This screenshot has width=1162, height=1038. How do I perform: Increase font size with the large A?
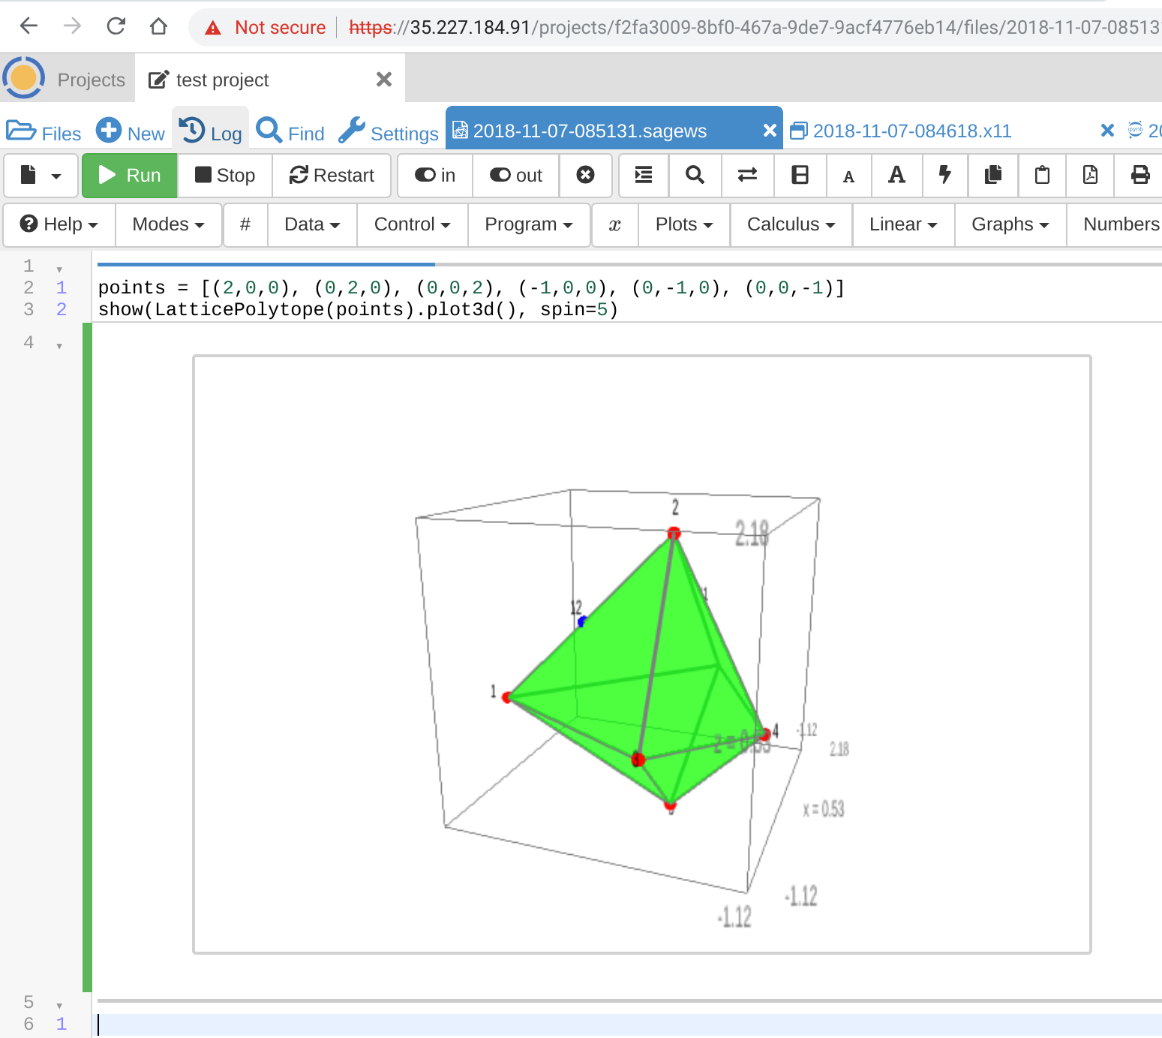pyautogui.click(x=896, y=176)
